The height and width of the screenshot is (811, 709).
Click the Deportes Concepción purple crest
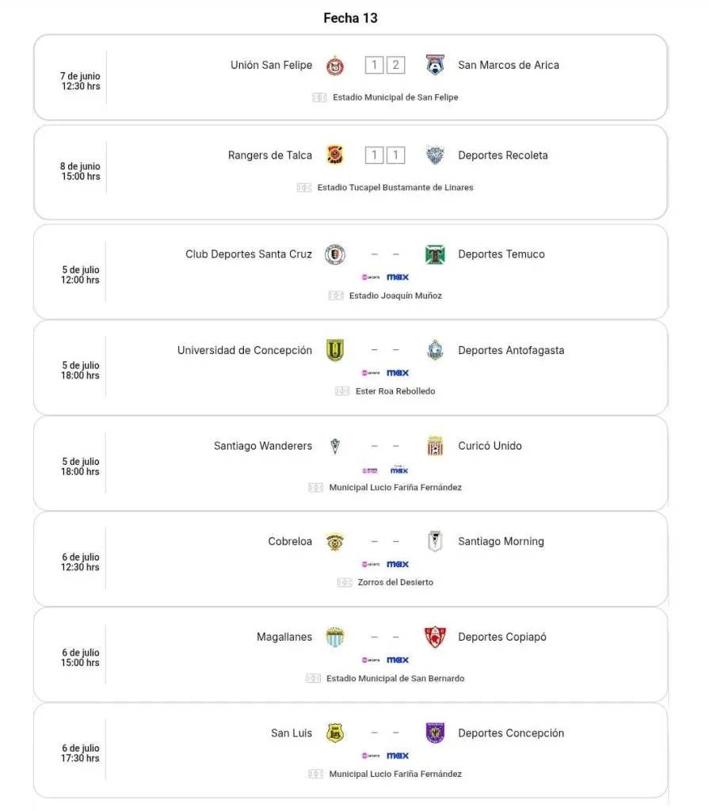tap(435, 733)
